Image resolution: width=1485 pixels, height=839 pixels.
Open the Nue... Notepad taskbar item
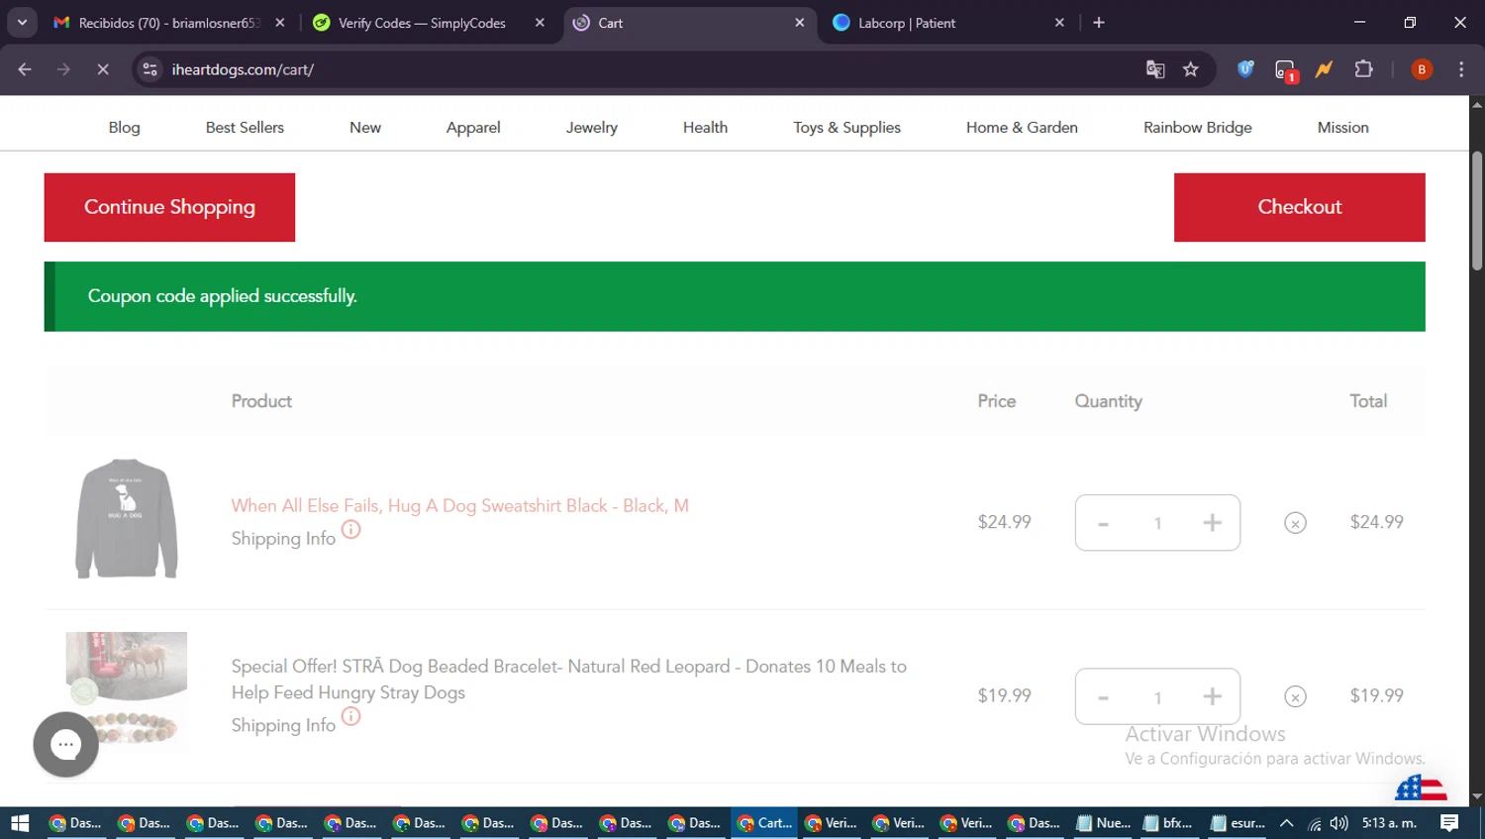click(1103, 823)
